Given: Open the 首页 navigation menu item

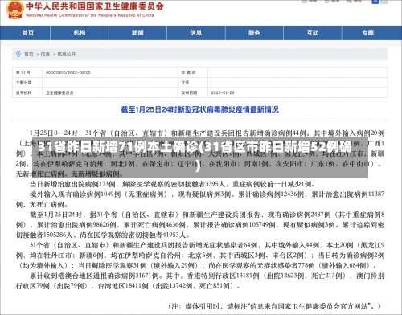Looking at the screenshot, I should point(28,33).
